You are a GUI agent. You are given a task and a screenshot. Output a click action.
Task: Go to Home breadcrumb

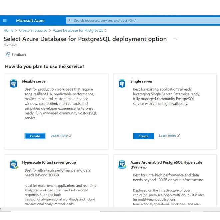pos(9,30)
